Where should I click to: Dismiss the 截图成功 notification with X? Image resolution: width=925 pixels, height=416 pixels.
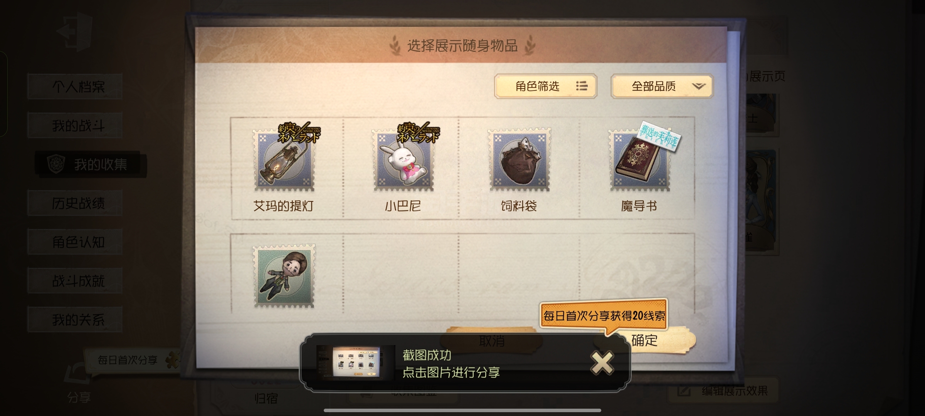602,363
